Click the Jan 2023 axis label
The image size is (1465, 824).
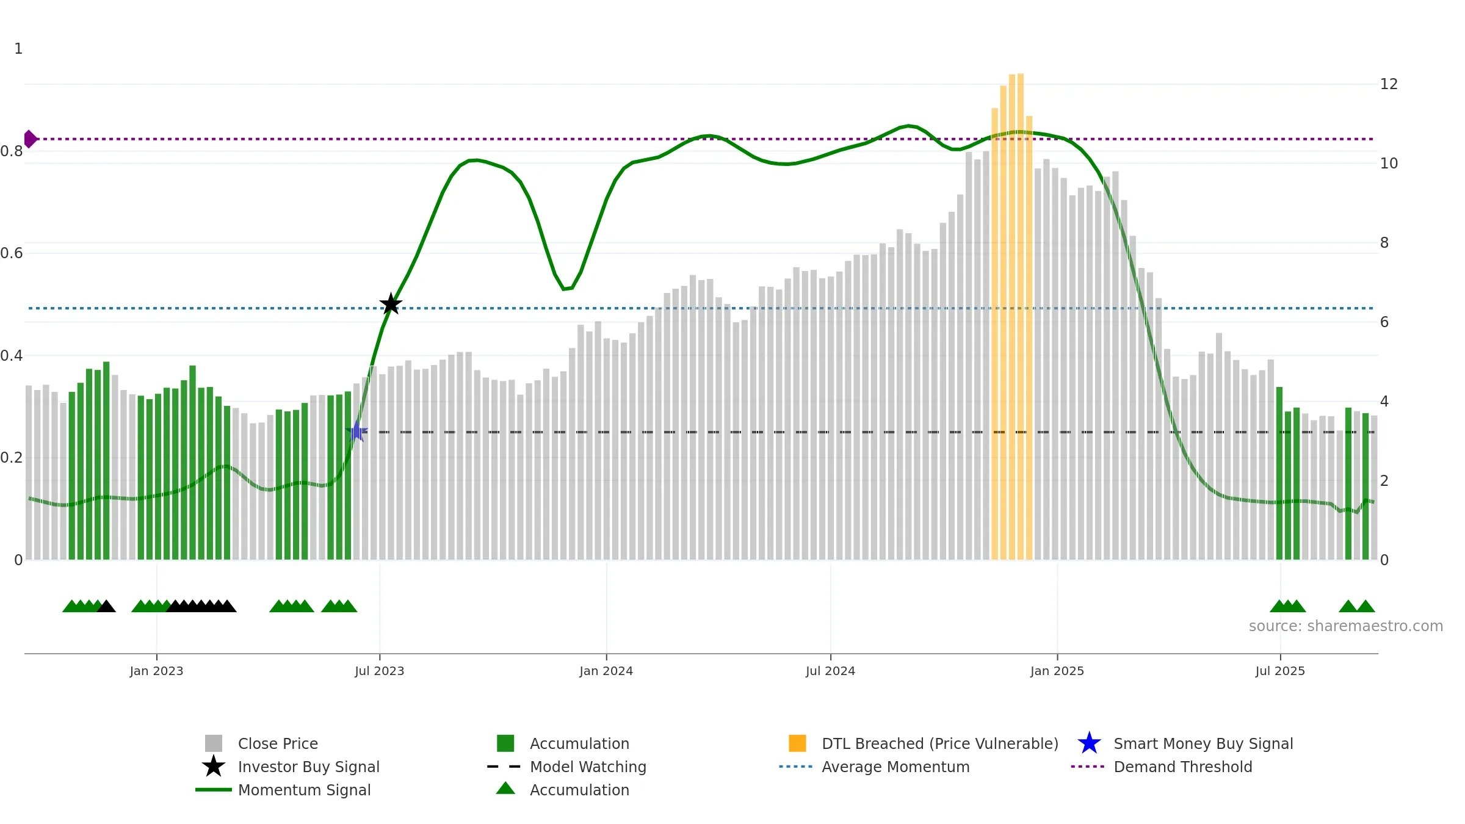tap(156, 671)
